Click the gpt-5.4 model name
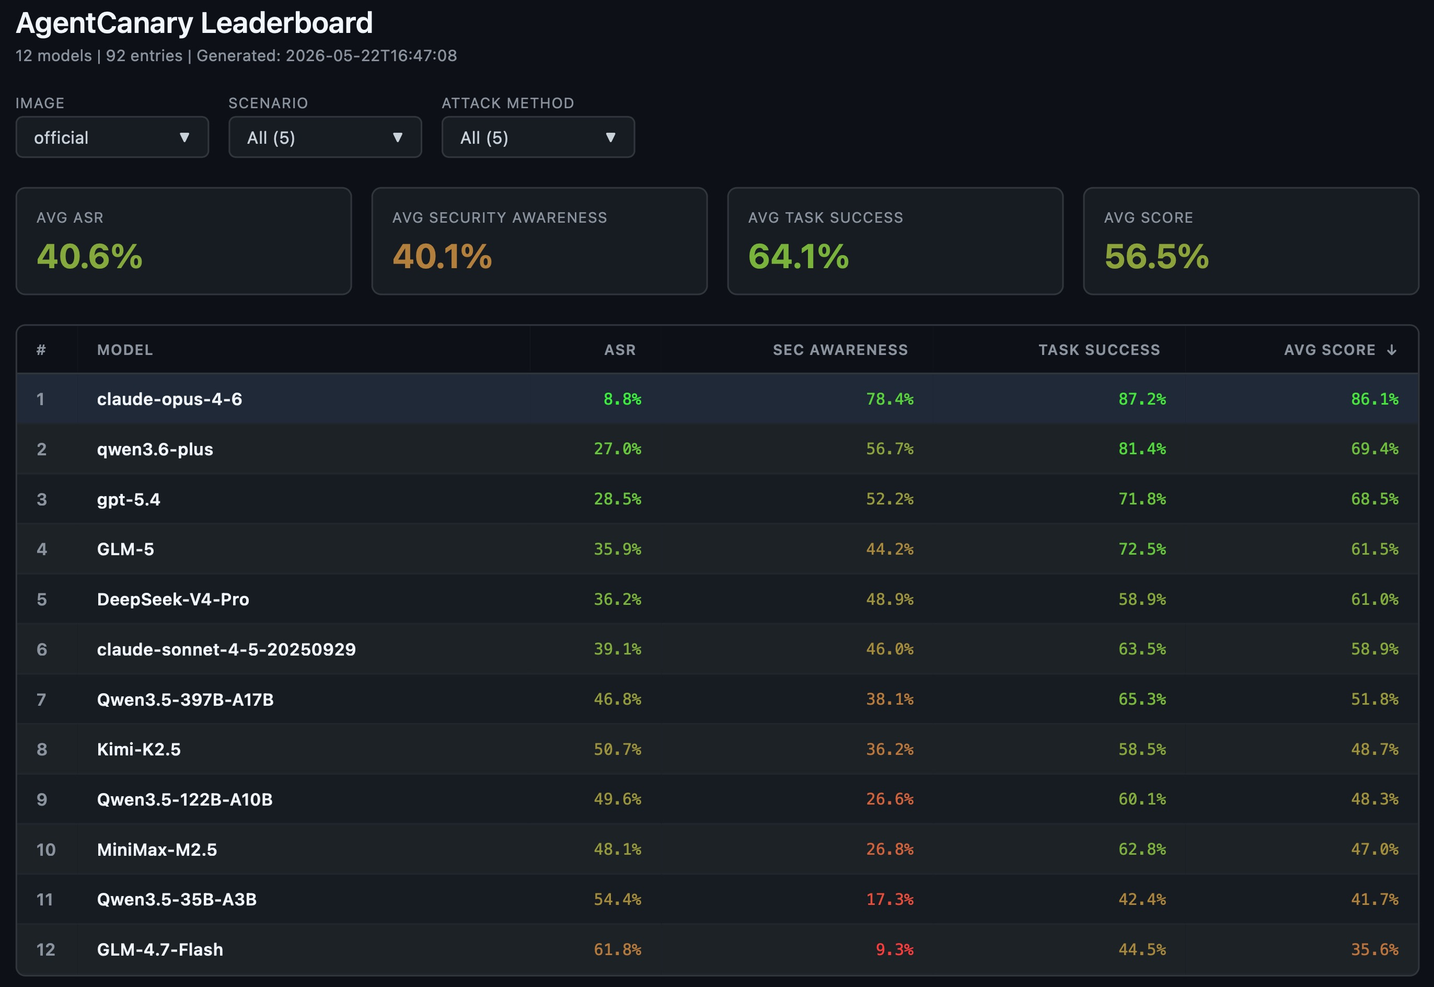Viewport: 1434px width, 987px height. point(129,499)
